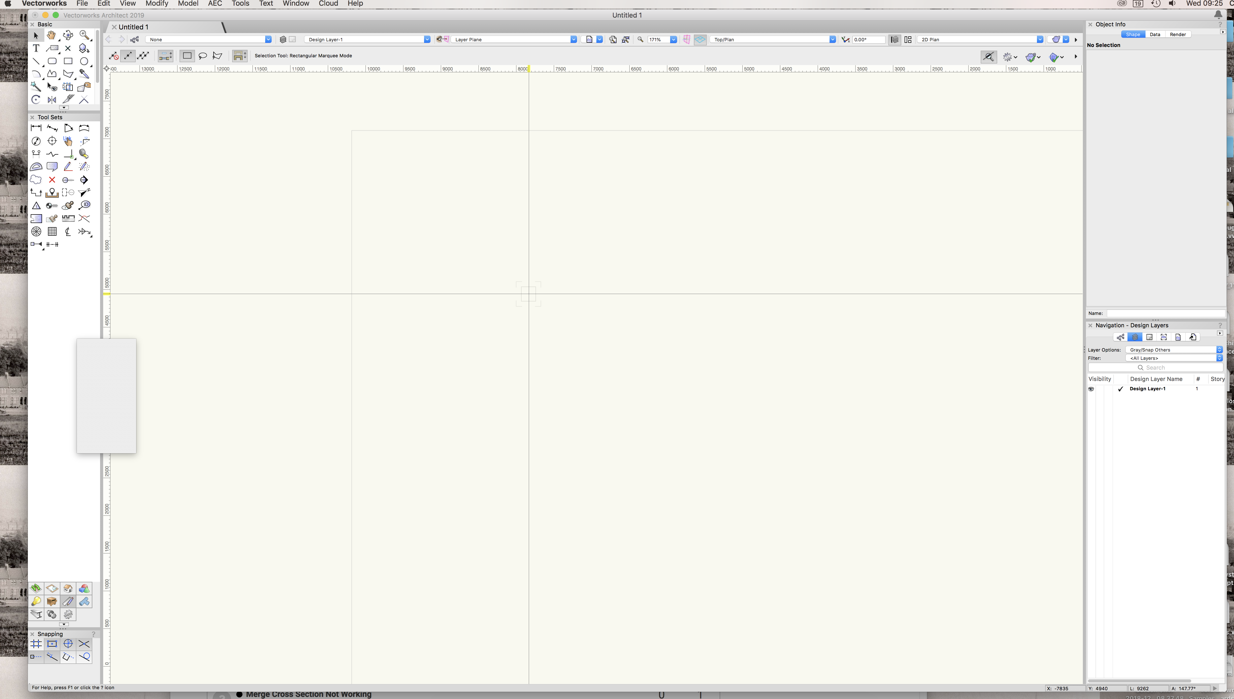The width and height of the screenshot is (1234, 699).
Task: Open the AEC menu
Action: pyautogui.click(x=214, y=4)
